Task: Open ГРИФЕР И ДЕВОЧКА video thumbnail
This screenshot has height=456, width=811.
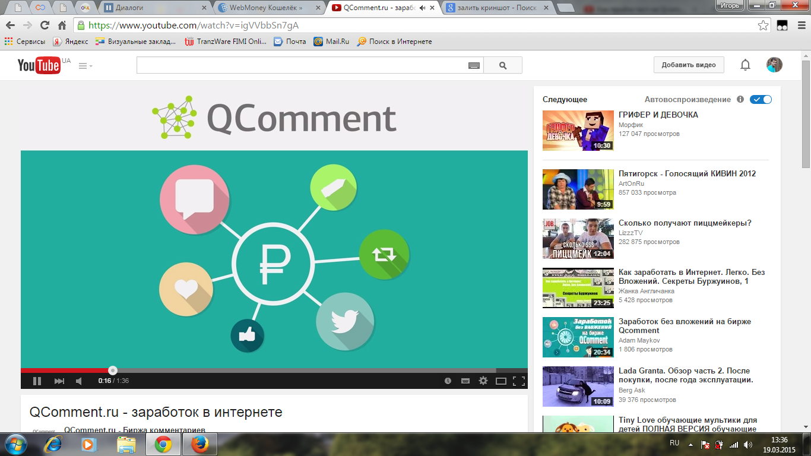Action: [x=578, y=131]
